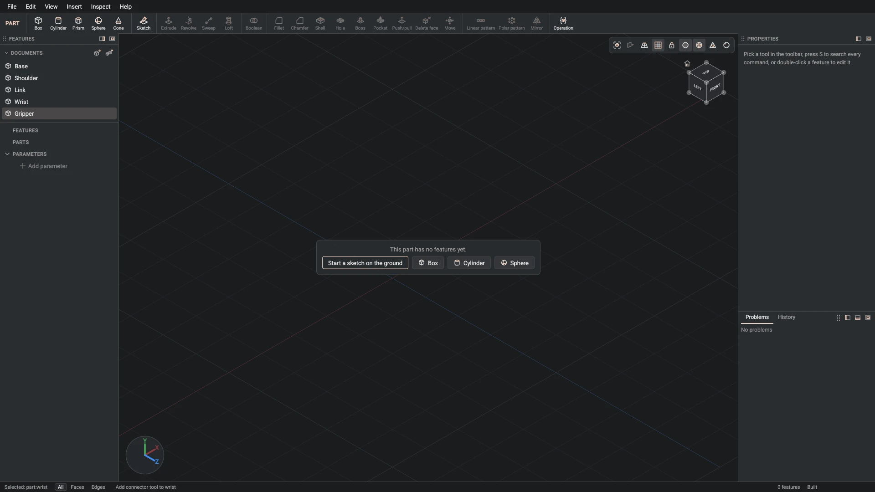Click the Boolean tool icon

click(x=254, y=23)
